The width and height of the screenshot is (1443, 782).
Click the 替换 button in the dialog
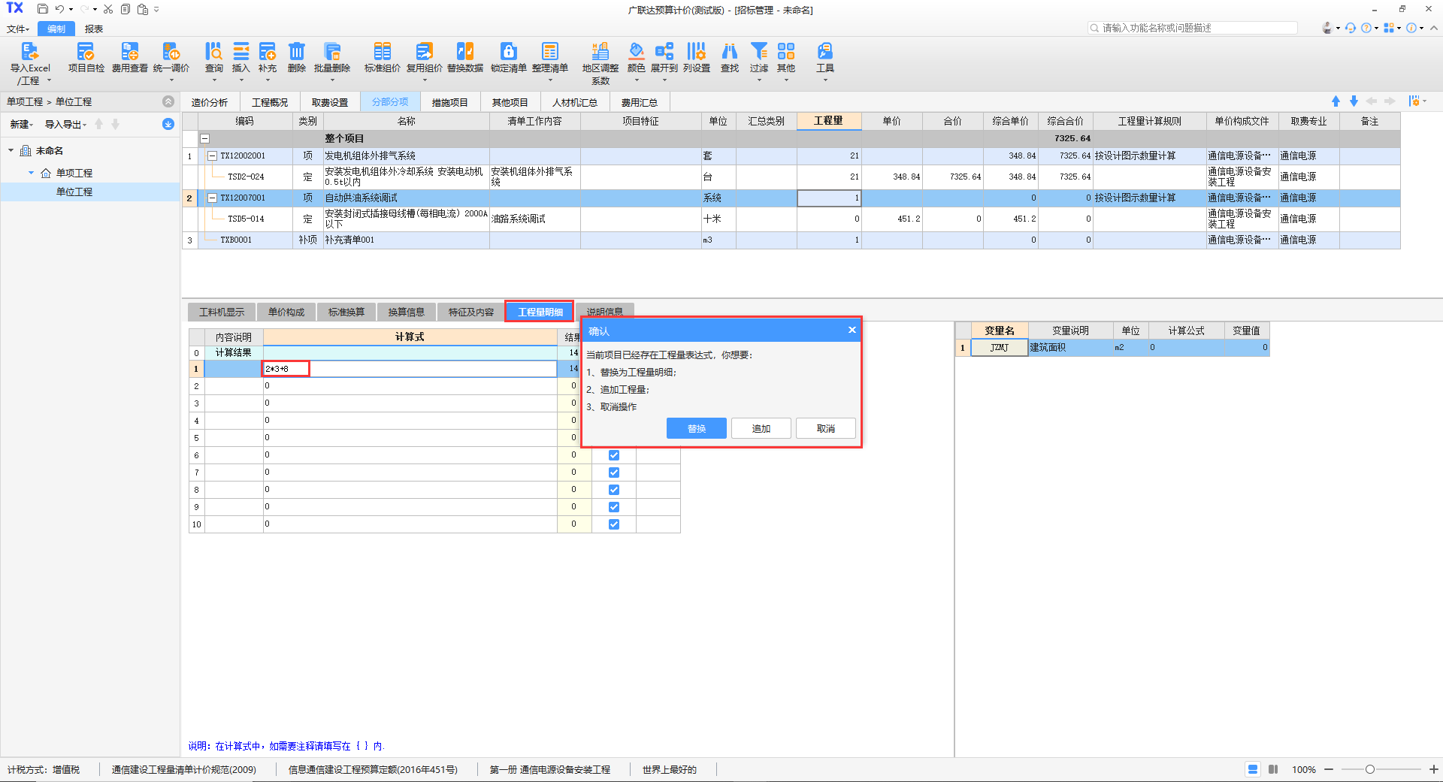click(696, 428)
